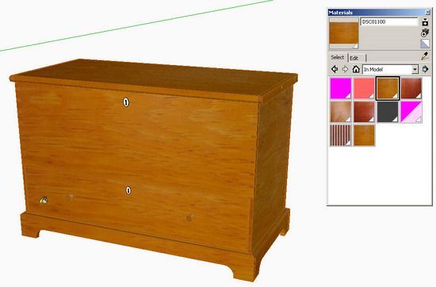The image size is (436, 287).
Task: Choose the dark gray material swatch
Action: [x=388, y=112]
